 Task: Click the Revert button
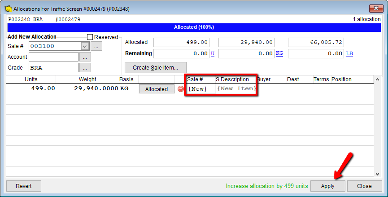pyautogui.click(x=24, y=186)
